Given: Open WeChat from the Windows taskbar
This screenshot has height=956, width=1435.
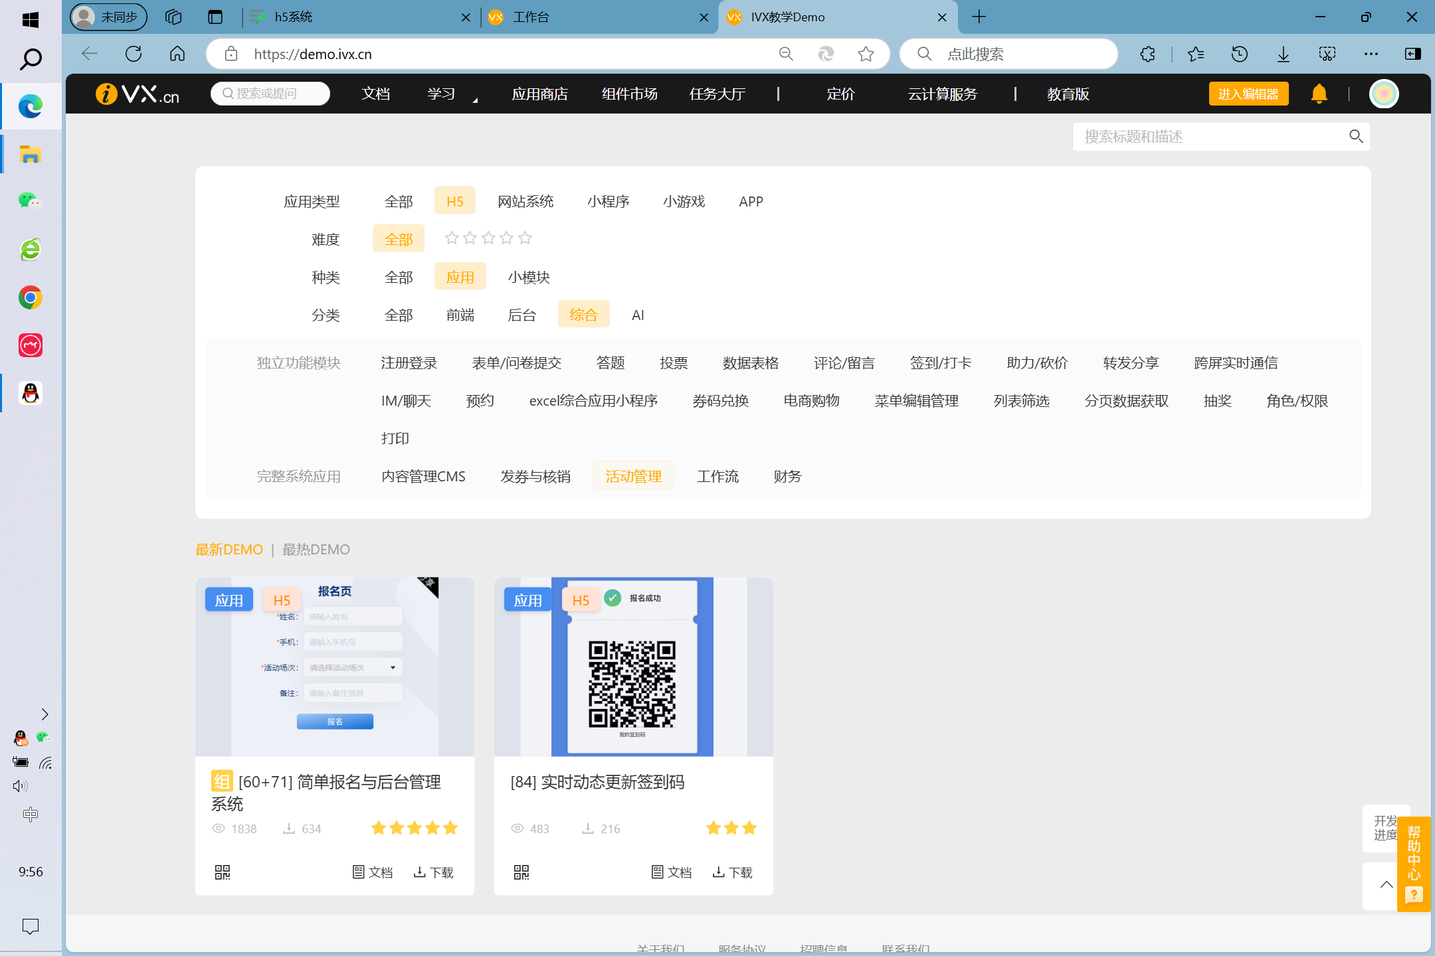Looking at the screenshot, I should coord(30,200).
